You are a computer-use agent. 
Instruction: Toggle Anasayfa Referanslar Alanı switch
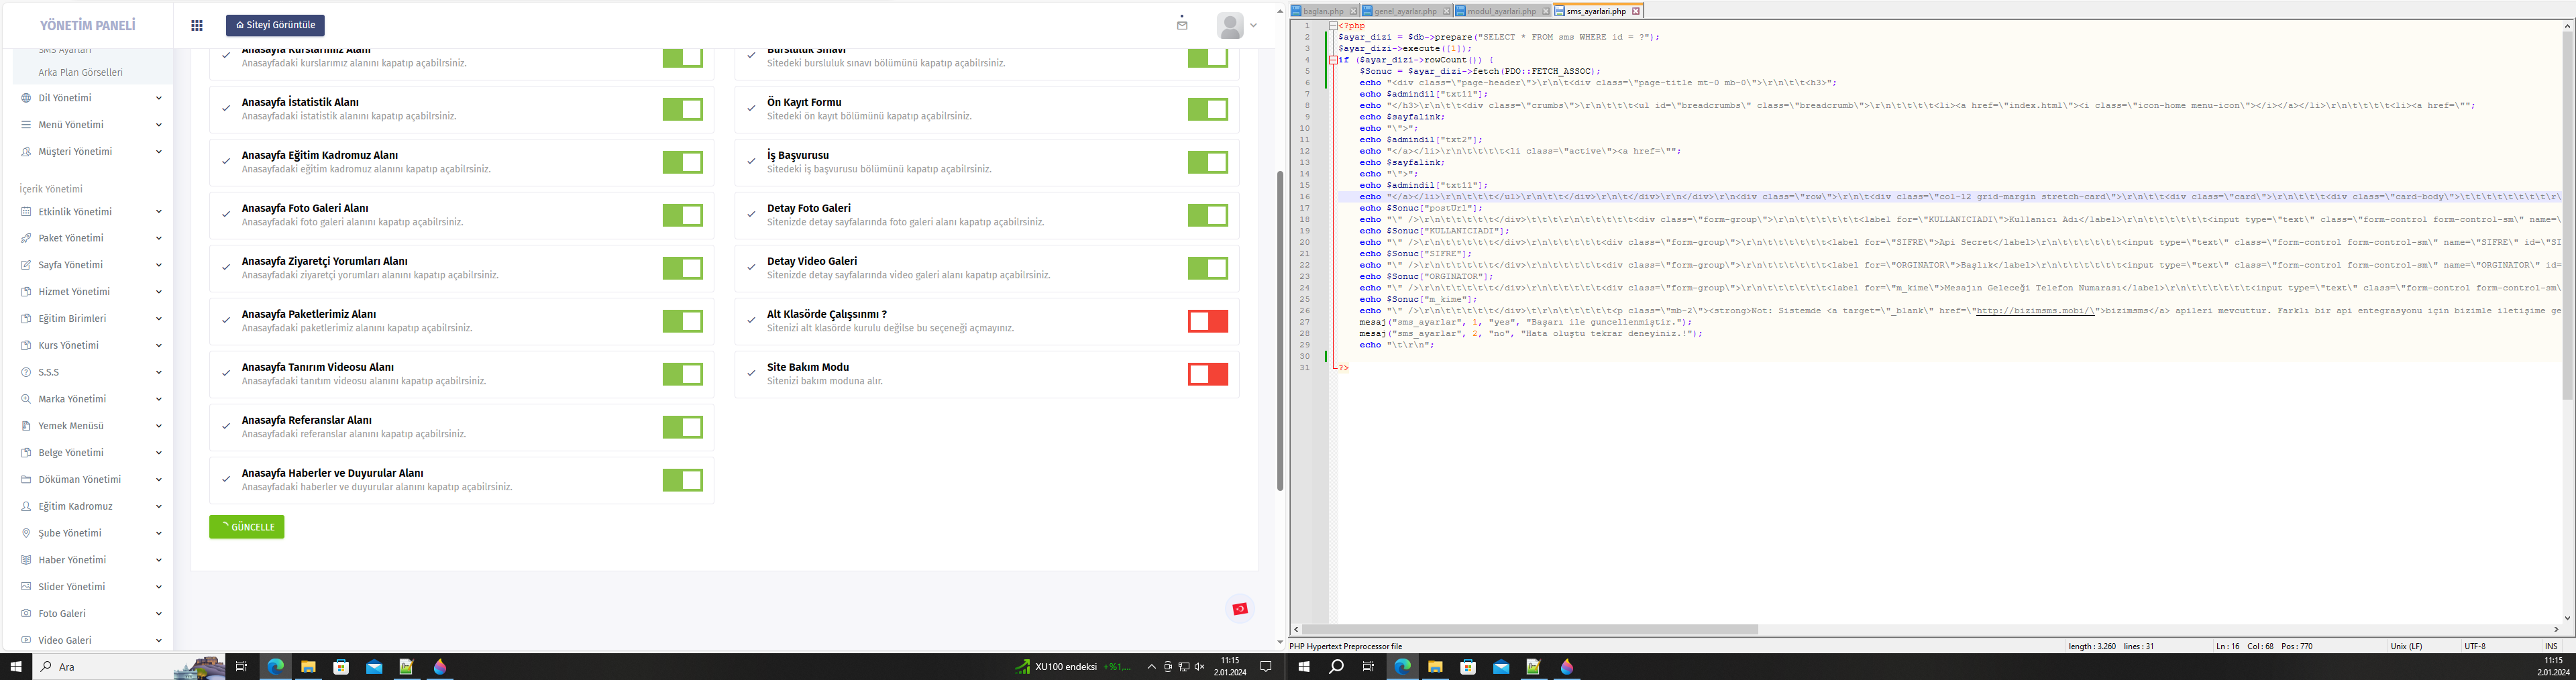682,427
